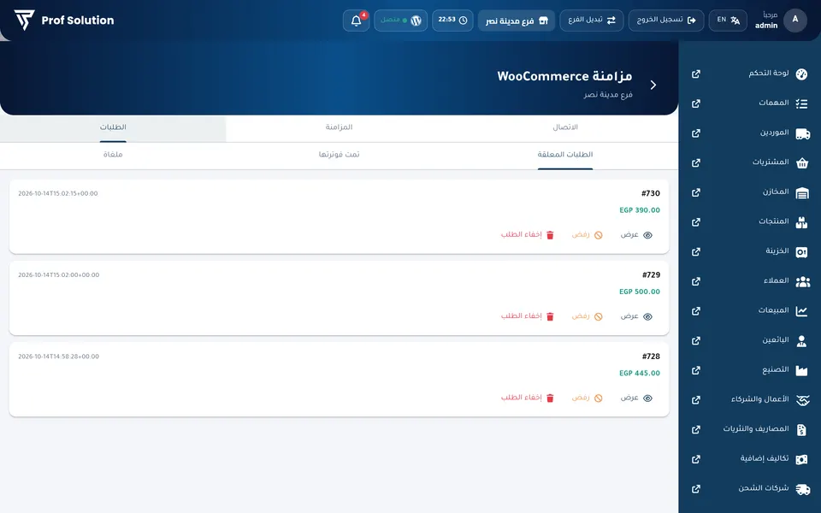821x513 pixels.
Task: Click the المخازن warehouse icon
Action: tap(801, 192)
